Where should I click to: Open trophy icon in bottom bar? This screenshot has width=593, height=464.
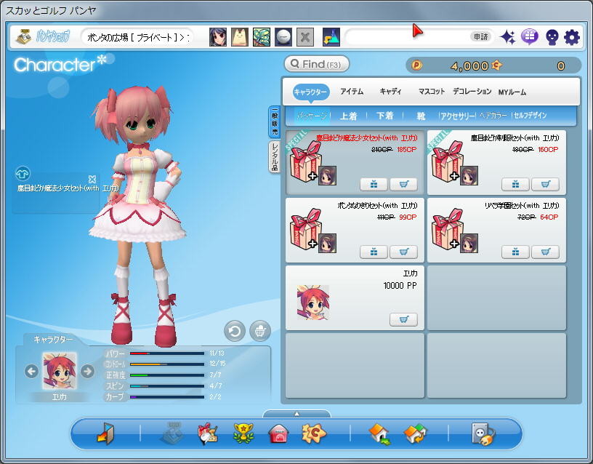[243, 433]
